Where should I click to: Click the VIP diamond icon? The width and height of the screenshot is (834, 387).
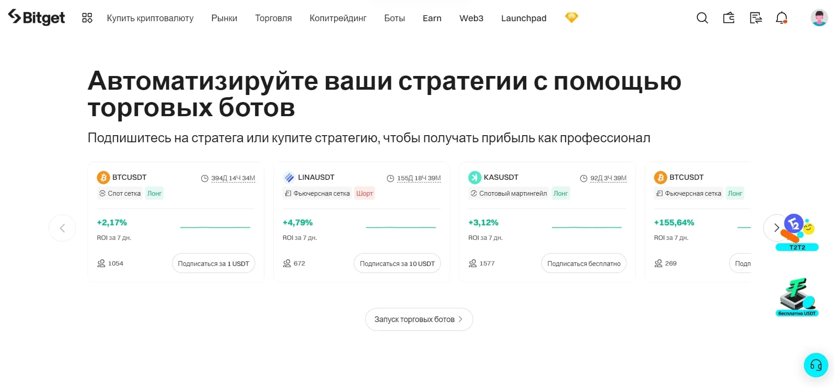571,17
